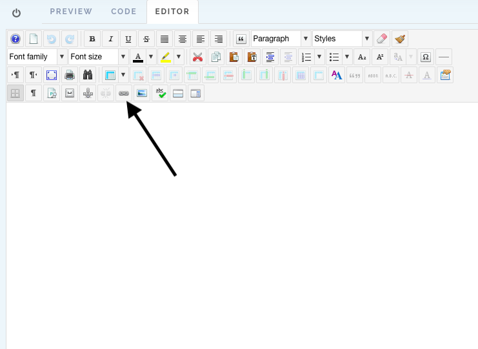Viewport: 478px width, 349px height.
Task: Toggle italic formatting
Action: 111,39
